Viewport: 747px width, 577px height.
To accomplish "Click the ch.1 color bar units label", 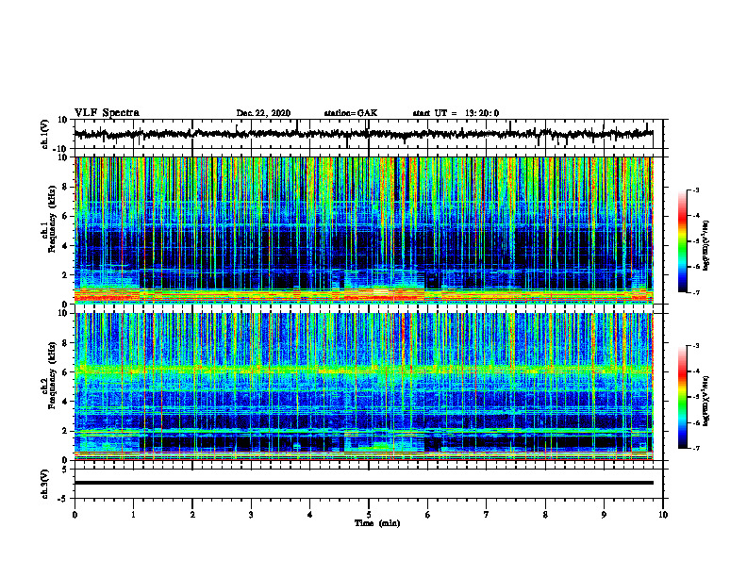I will pyautogui.click(x=706, y=245).
